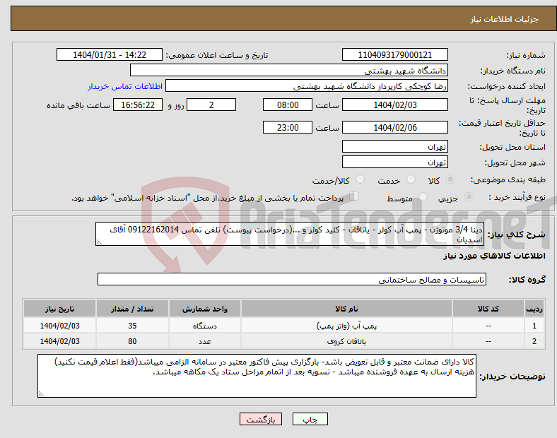Click the اطلاعات کالاهای مورد نیاز heading
The height and width of the screenshot is (438, 557).
(494, 256)
